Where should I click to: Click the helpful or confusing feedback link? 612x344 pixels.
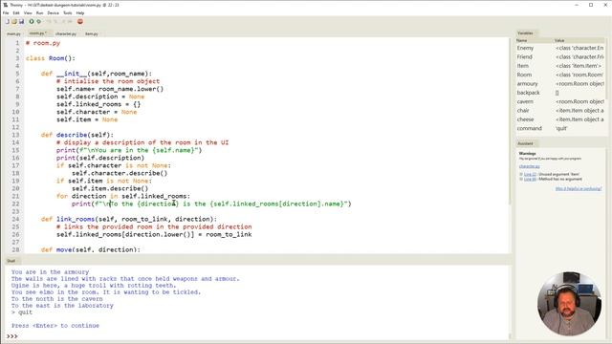pos(579,189)
